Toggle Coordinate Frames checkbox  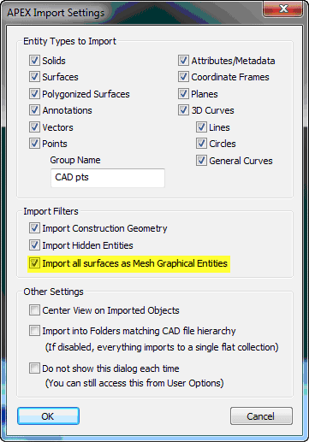(x=183, y=77)
